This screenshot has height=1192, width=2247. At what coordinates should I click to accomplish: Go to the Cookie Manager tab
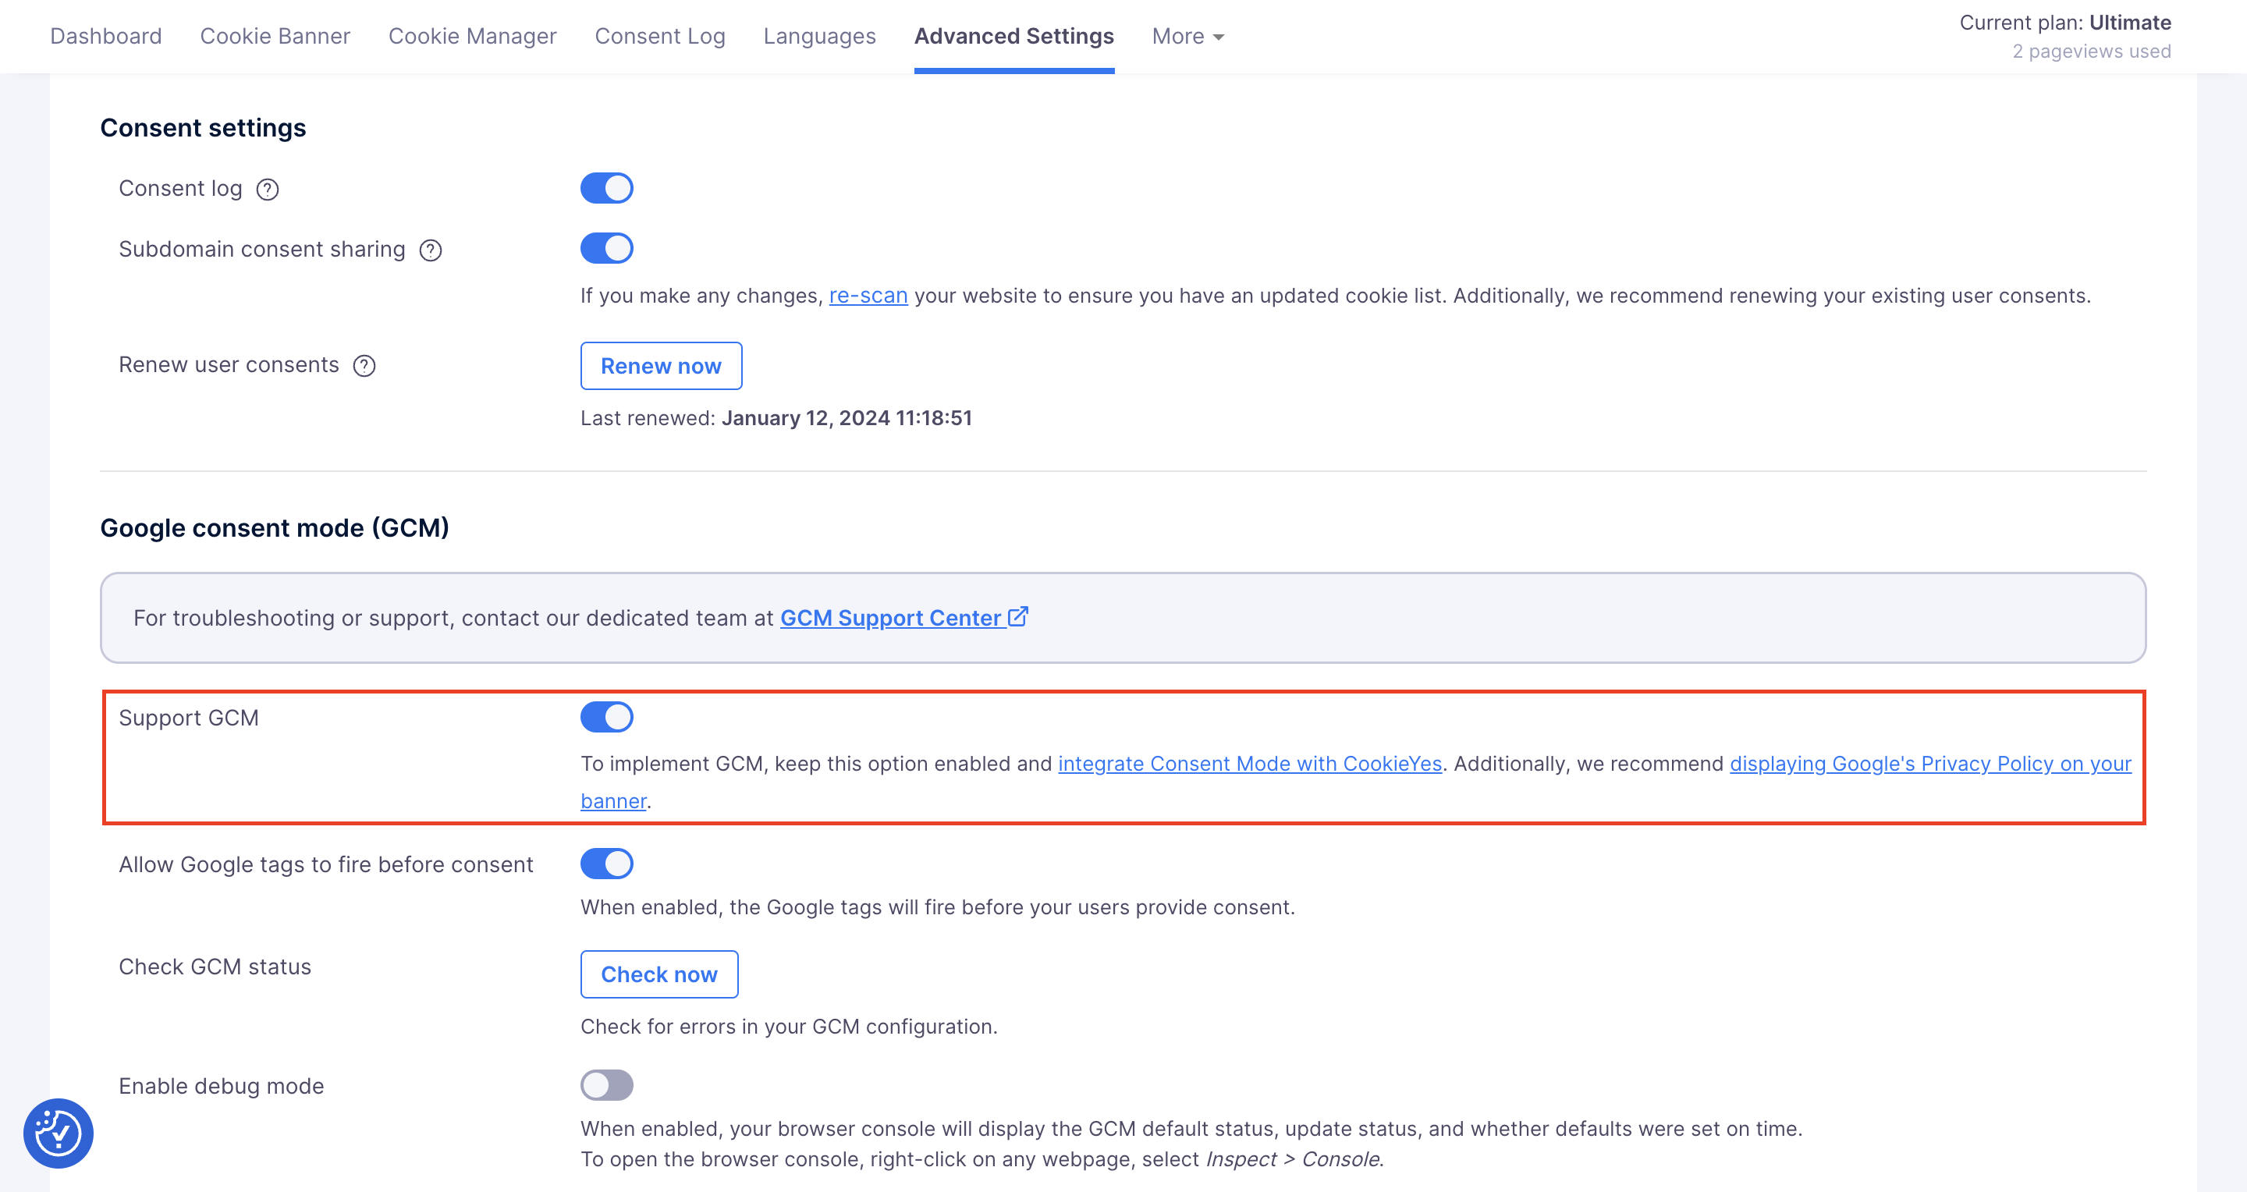(472, 36)
